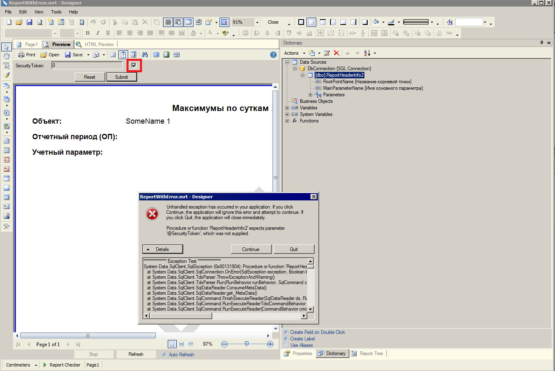Expand the Variables tree node
The width and height of the screenshot is (555, 371).
coord(287,108)
